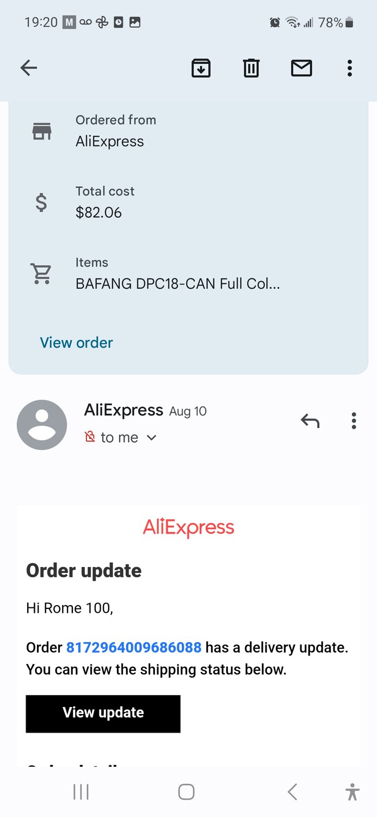This screenshot has width=377, height=817.
Task: Select the BAFANG DPC18-CAN item text
Action: point(178,284)
